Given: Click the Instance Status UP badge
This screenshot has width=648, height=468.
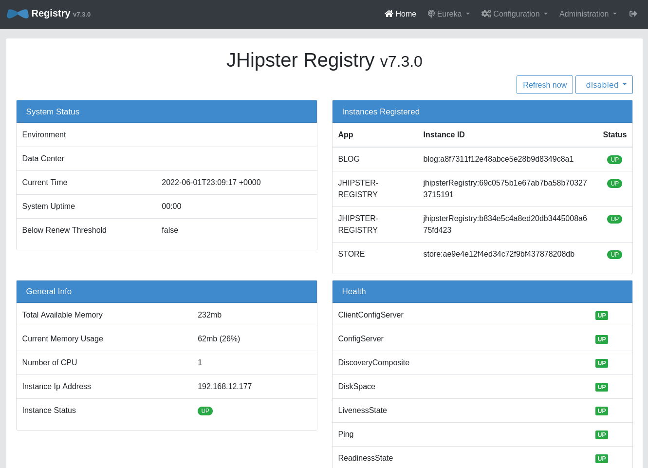Looking at the screenshot, I should [205, 411].
